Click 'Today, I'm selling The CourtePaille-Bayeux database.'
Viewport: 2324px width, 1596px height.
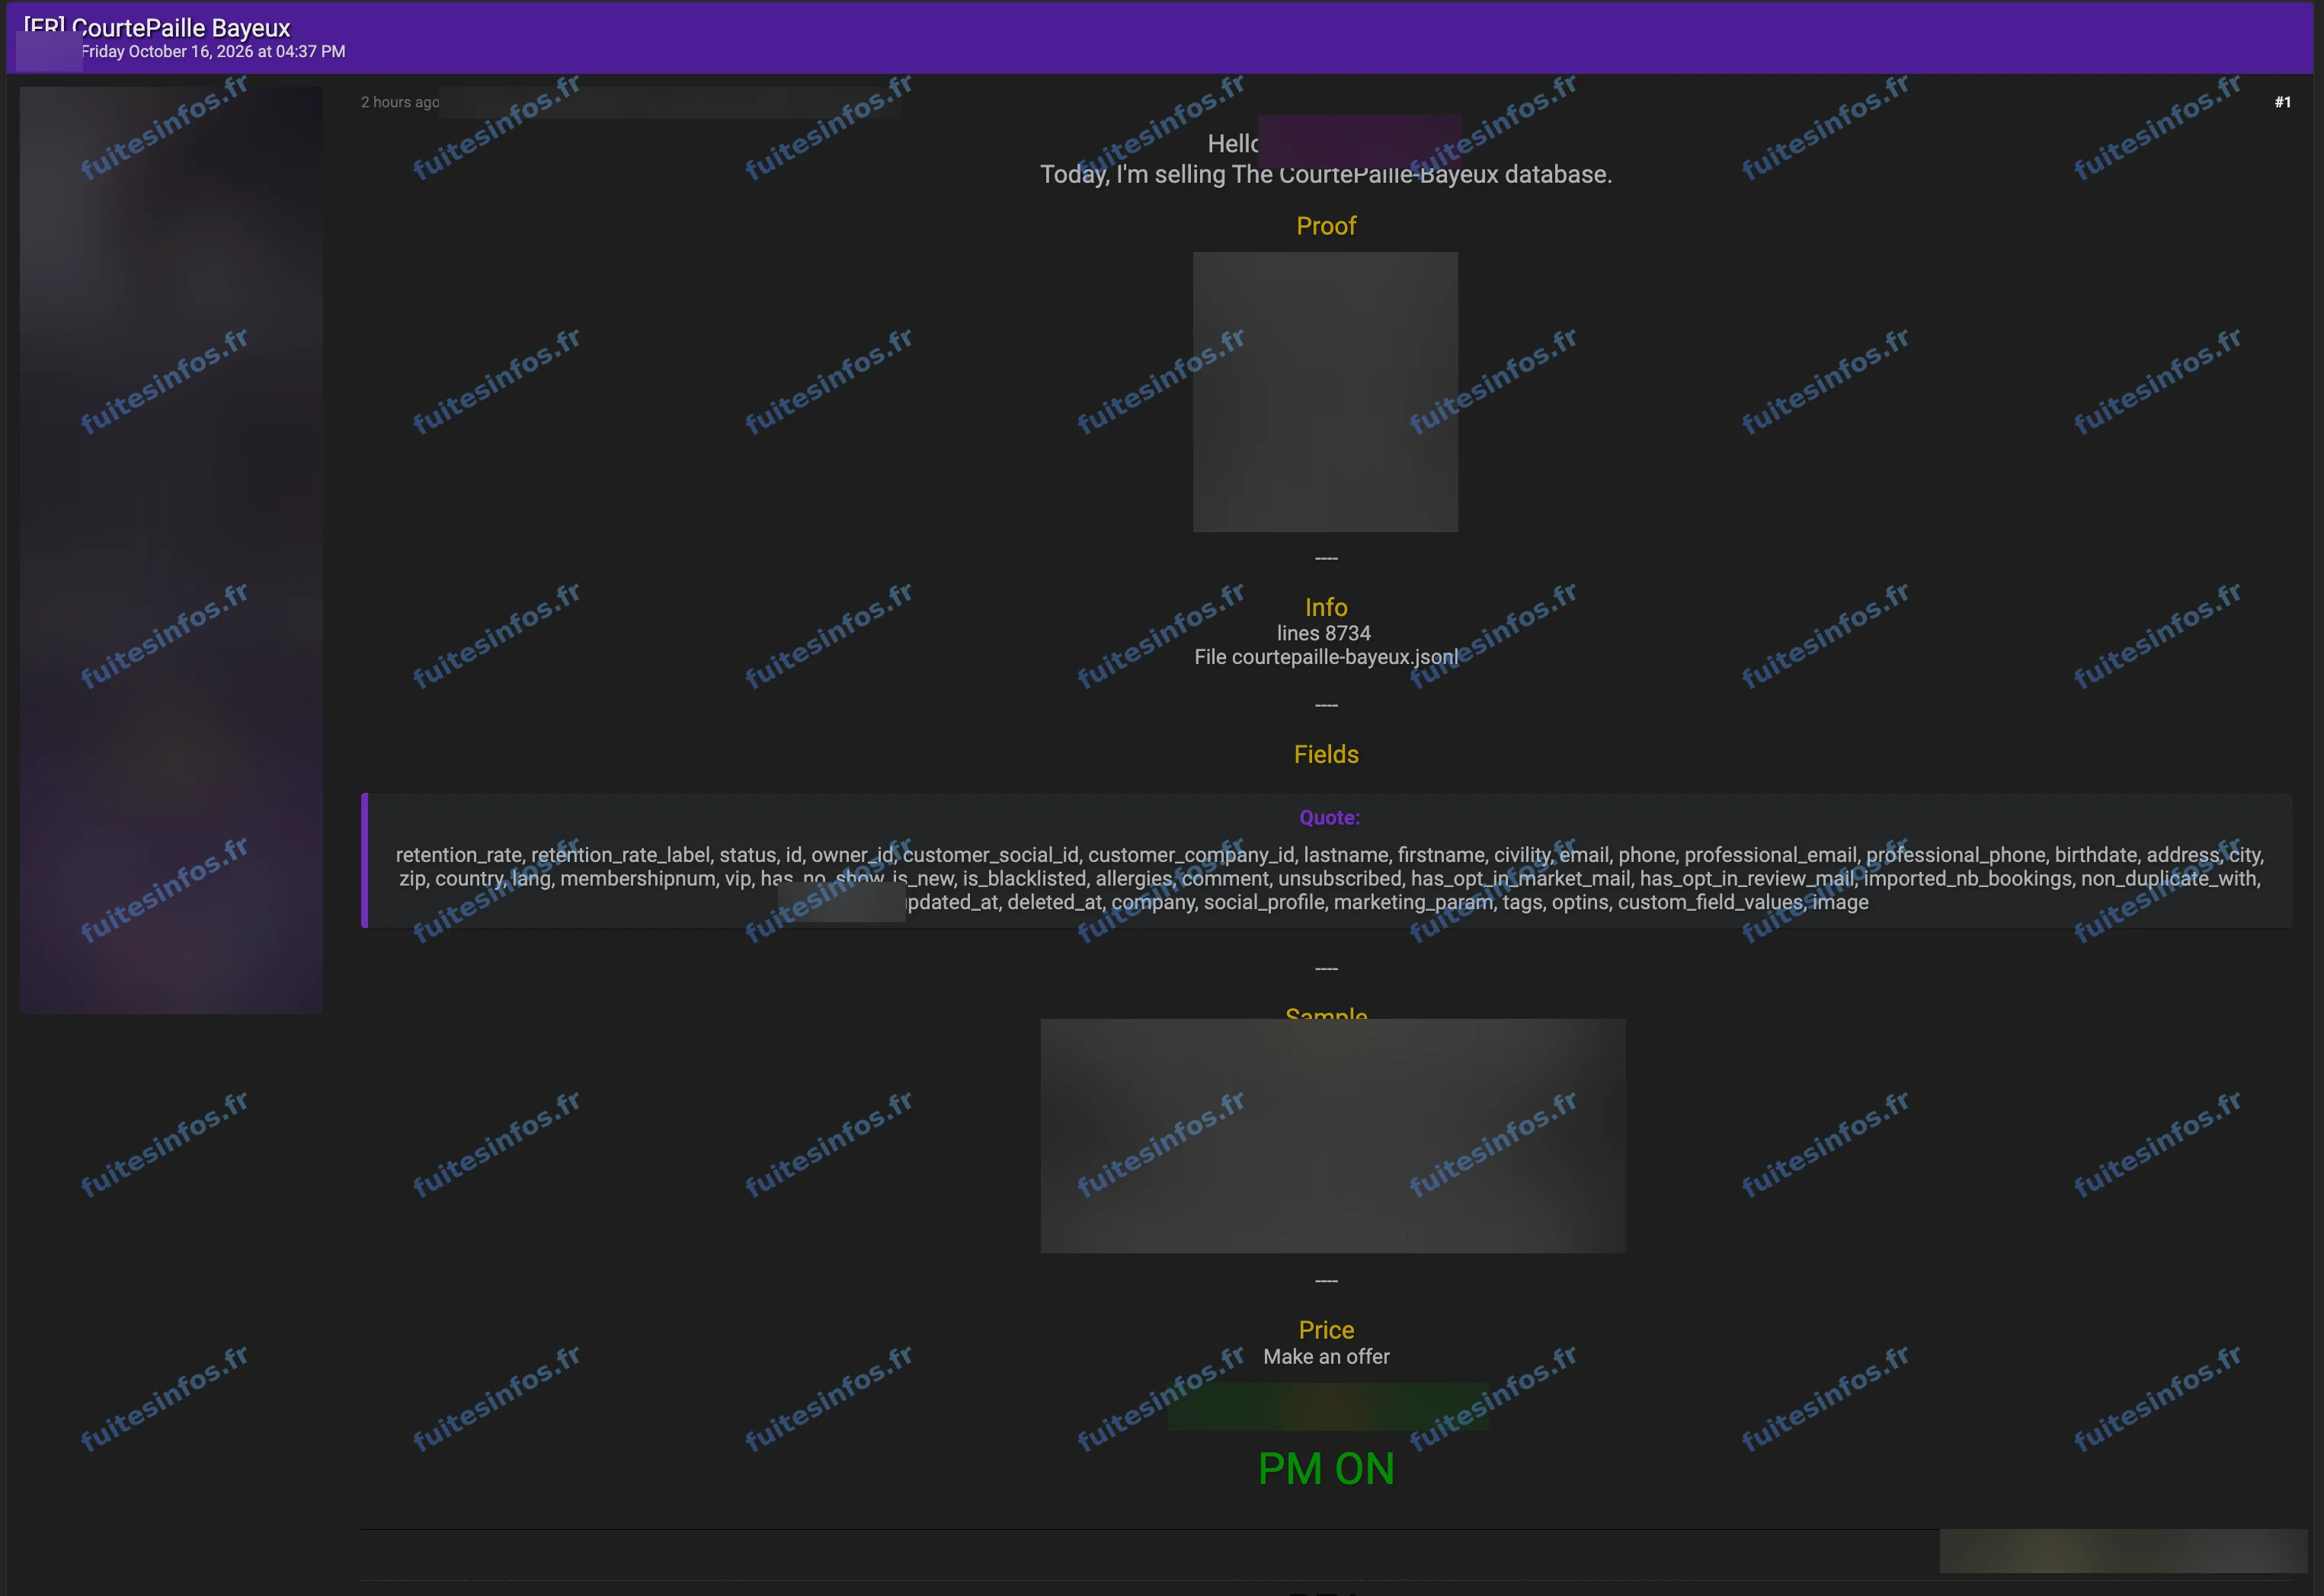click(1326, 174)
